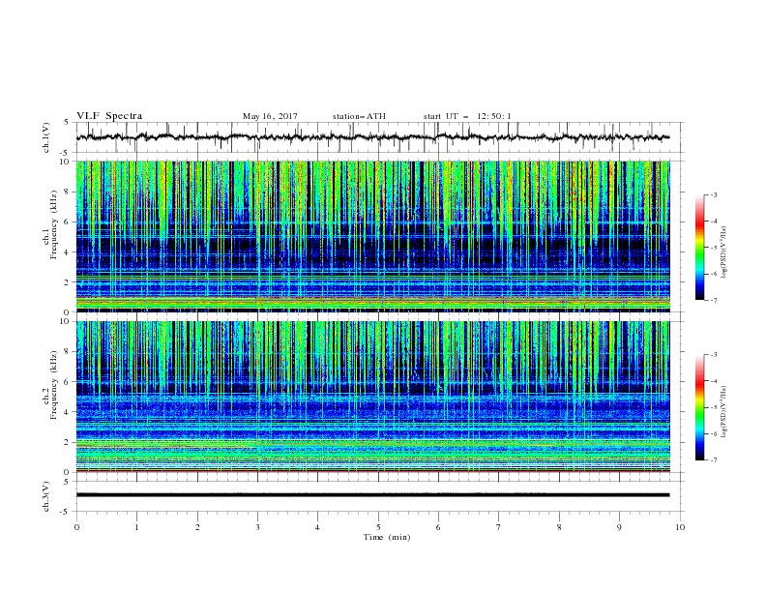The image size is (766, 592).
Task: Click the "Time (min)" x-axis label
Action: 387,537
